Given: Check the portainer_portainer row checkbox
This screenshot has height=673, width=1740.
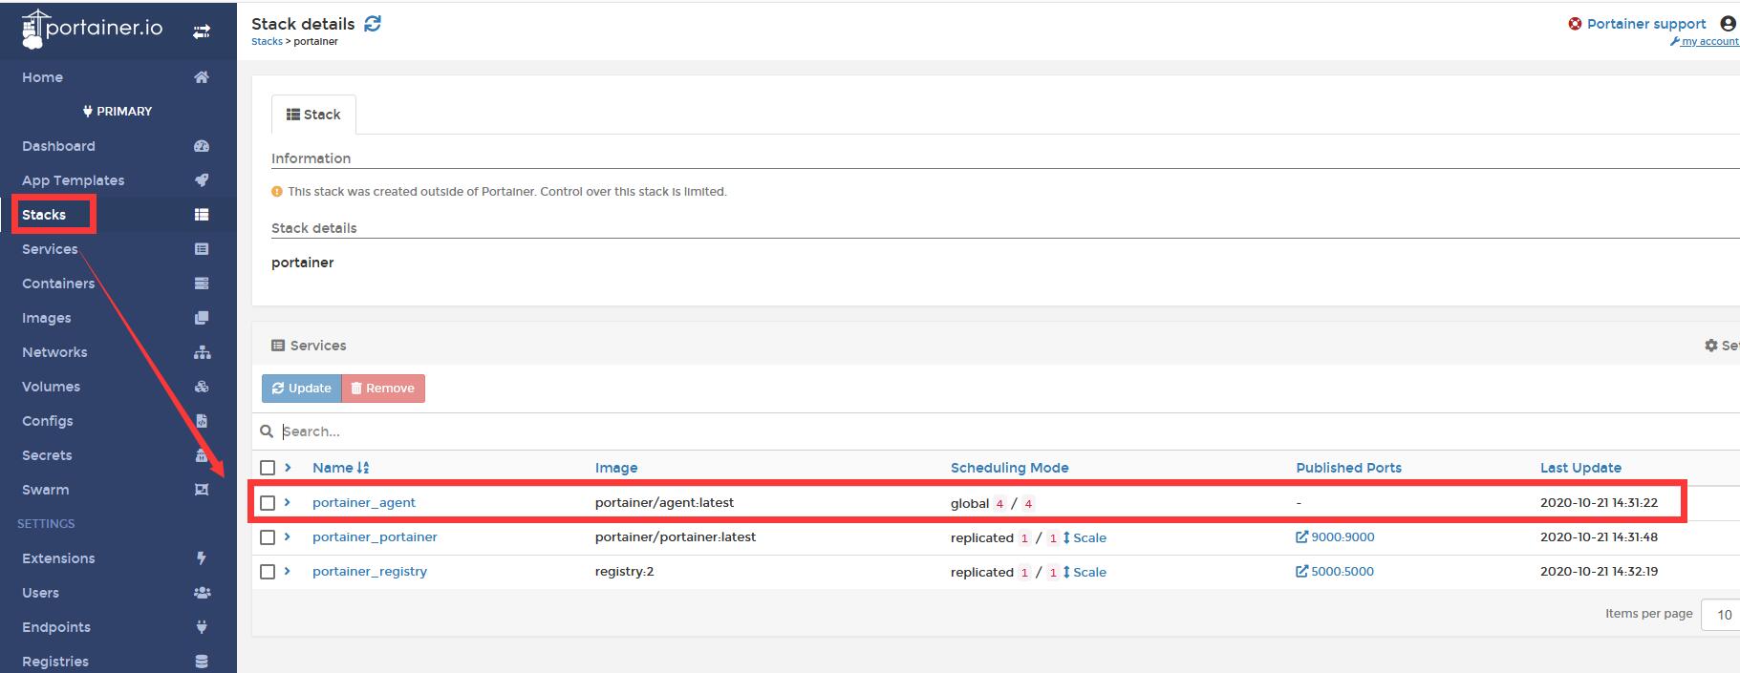Looking at the screenshot, I should tap(268, 537).
